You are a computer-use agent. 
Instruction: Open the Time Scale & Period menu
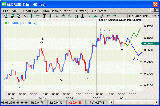click(57, 11)
